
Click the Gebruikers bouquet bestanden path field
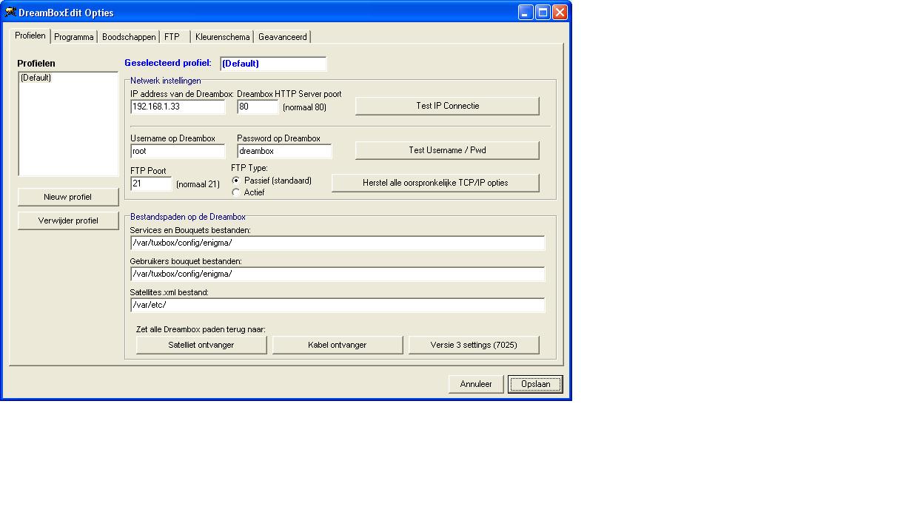coord(338,274)
